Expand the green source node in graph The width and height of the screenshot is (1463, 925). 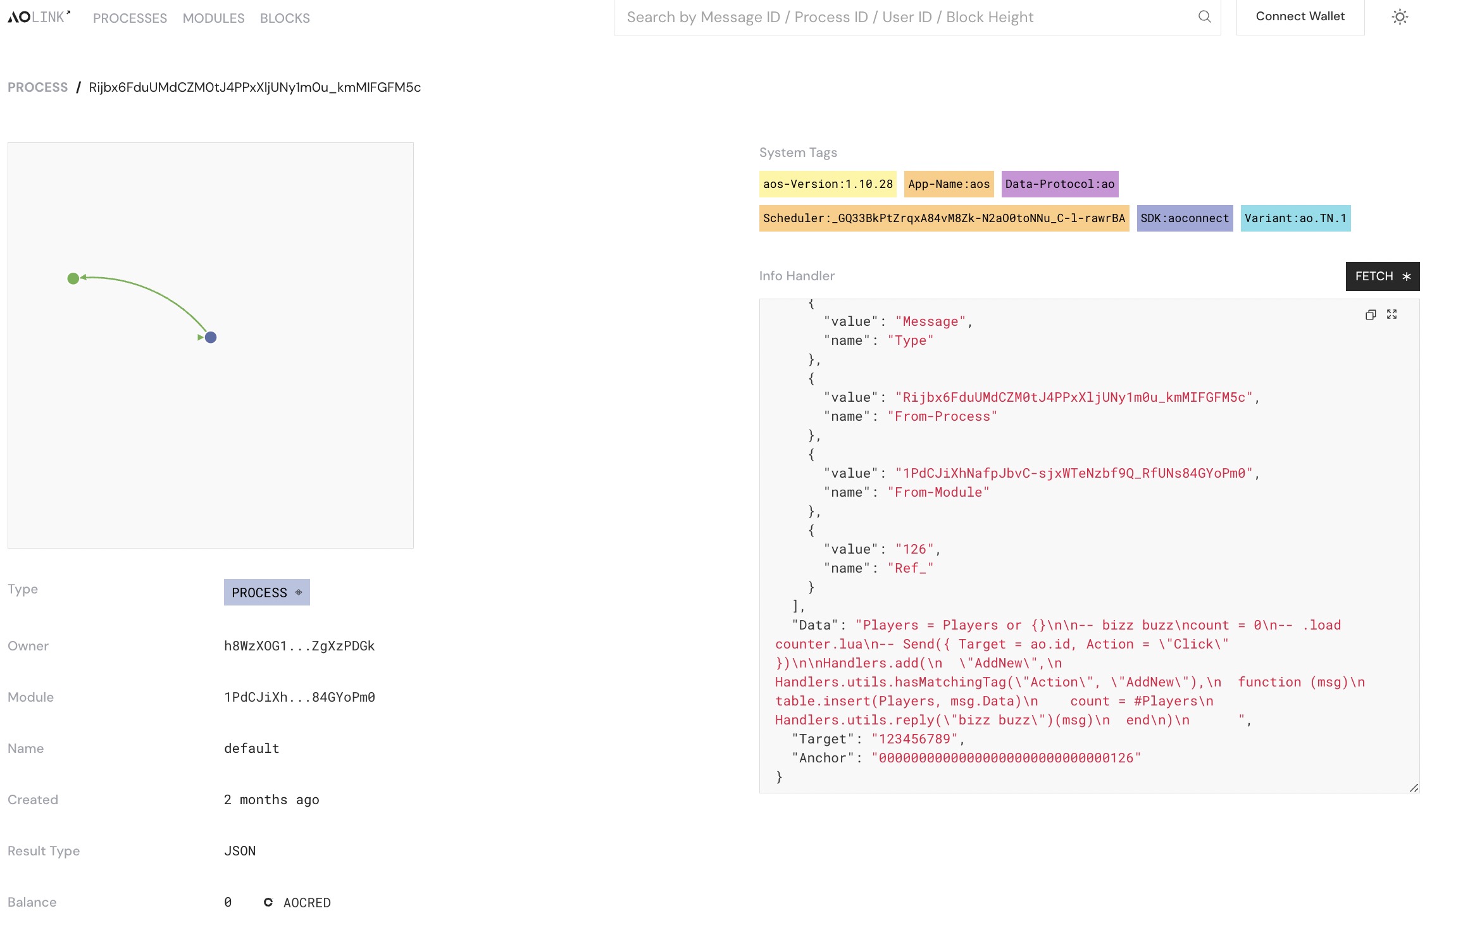tap(73, 278)
